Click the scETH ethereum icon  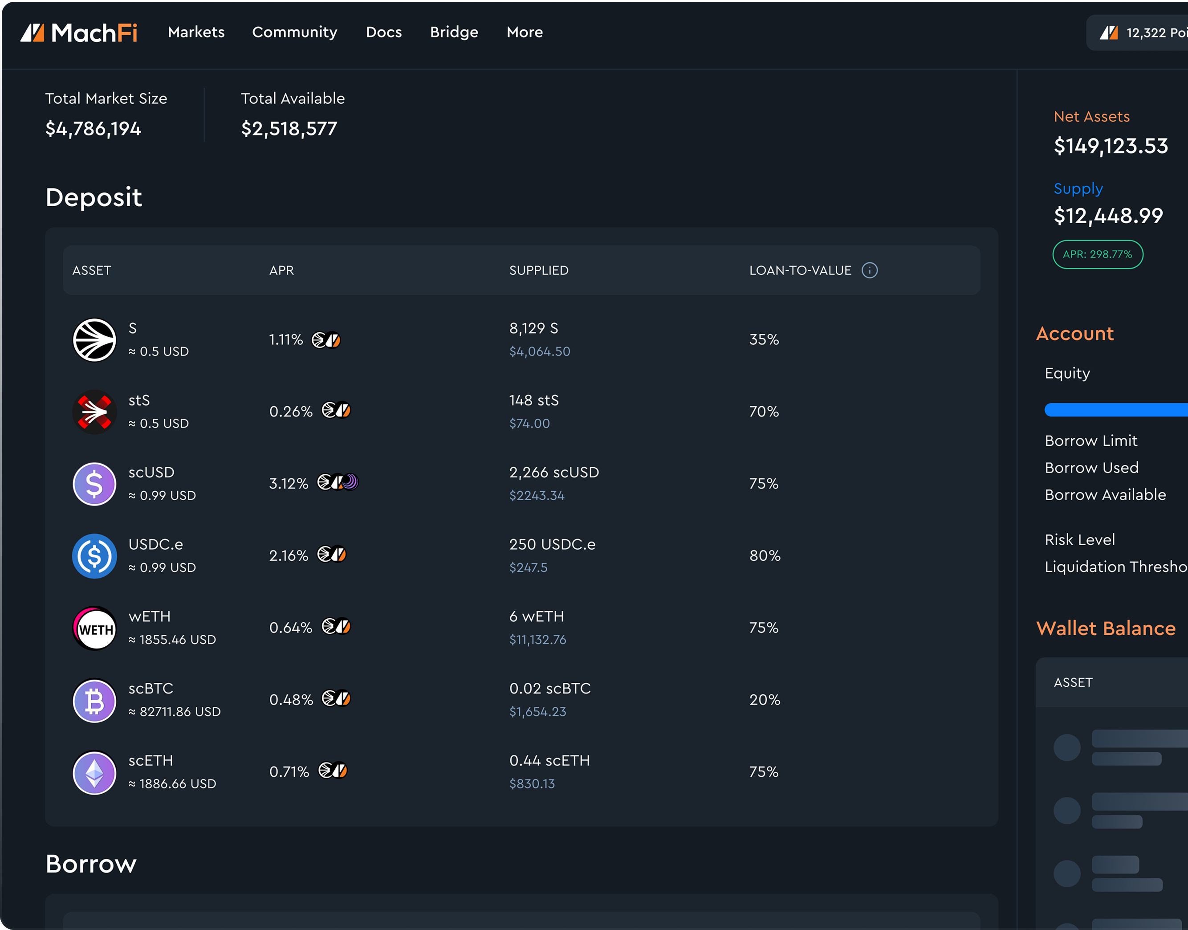point(94,773)
